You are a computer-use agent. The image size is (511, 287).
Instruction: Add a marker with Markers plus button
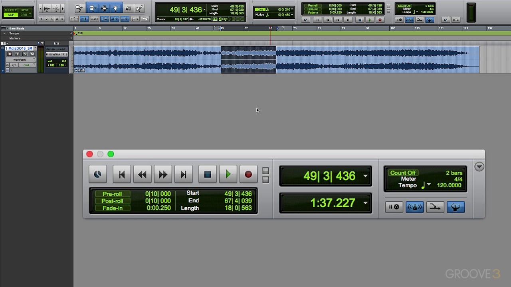tap(71, 38)
